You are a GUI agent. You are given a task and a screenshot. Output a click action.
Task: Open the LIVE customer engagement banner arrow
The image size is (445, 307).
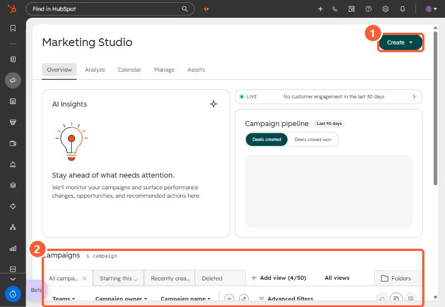coord(414,97)
